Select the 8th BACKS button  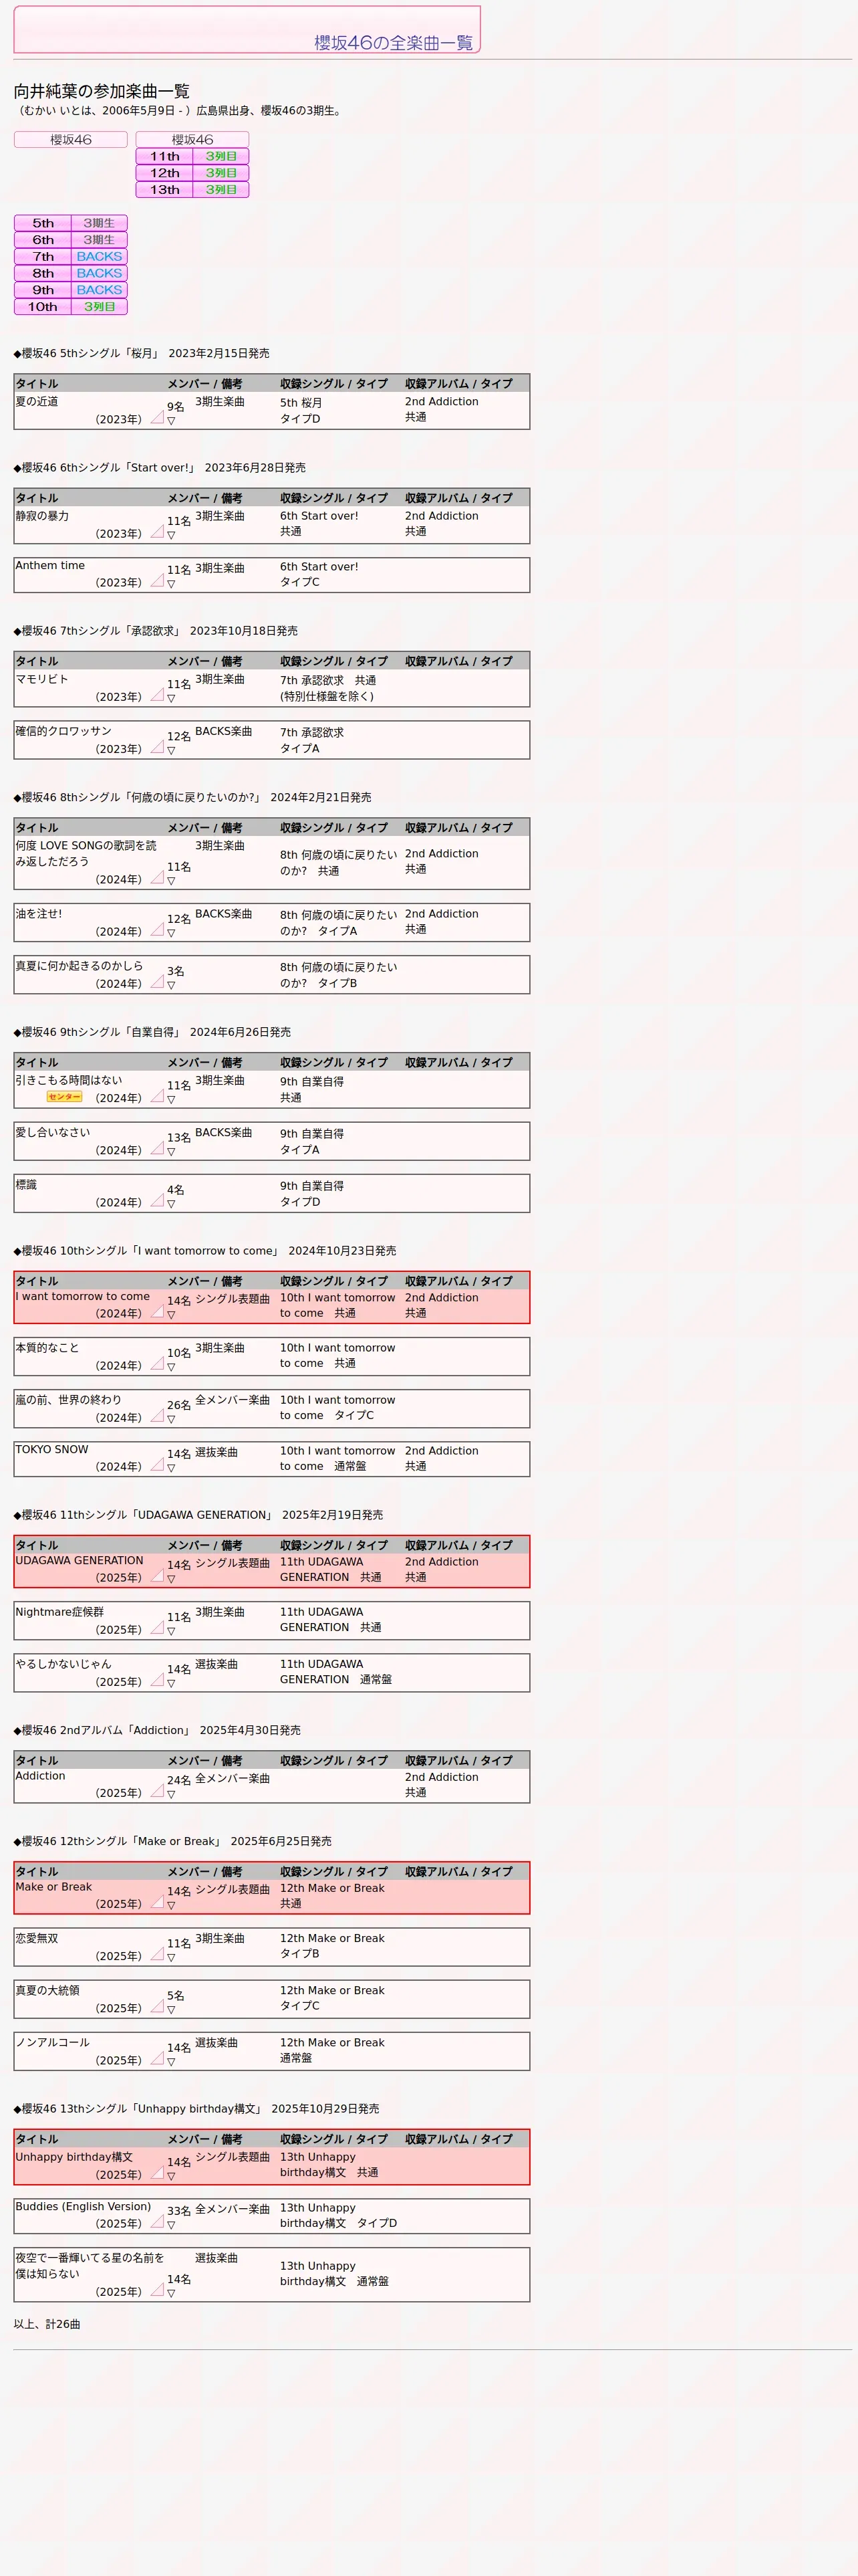[x=71, y=273]
